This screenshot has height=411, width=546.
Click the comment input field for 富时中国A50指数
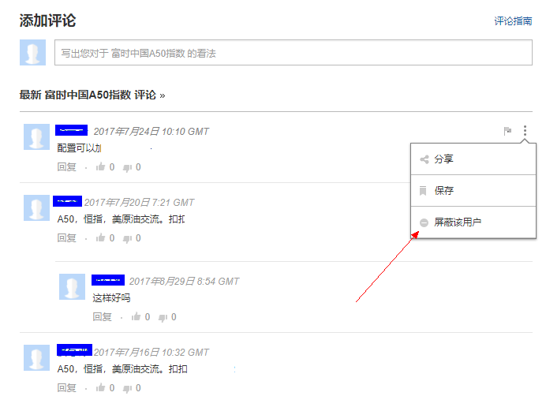click(294, 53)
